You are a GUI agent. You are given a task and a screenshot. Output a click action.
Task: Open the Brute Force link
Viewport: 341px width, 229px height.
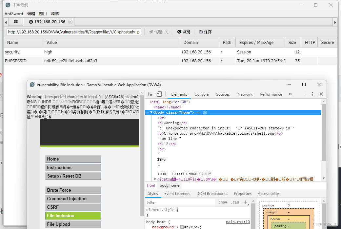73,190
